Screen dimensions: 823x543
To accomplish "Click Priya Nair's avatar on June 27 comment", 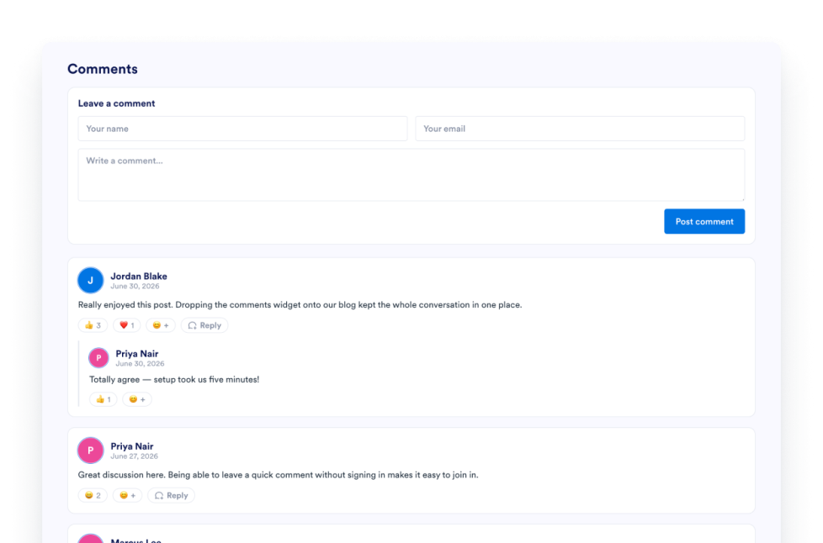I will pos(90,451).
